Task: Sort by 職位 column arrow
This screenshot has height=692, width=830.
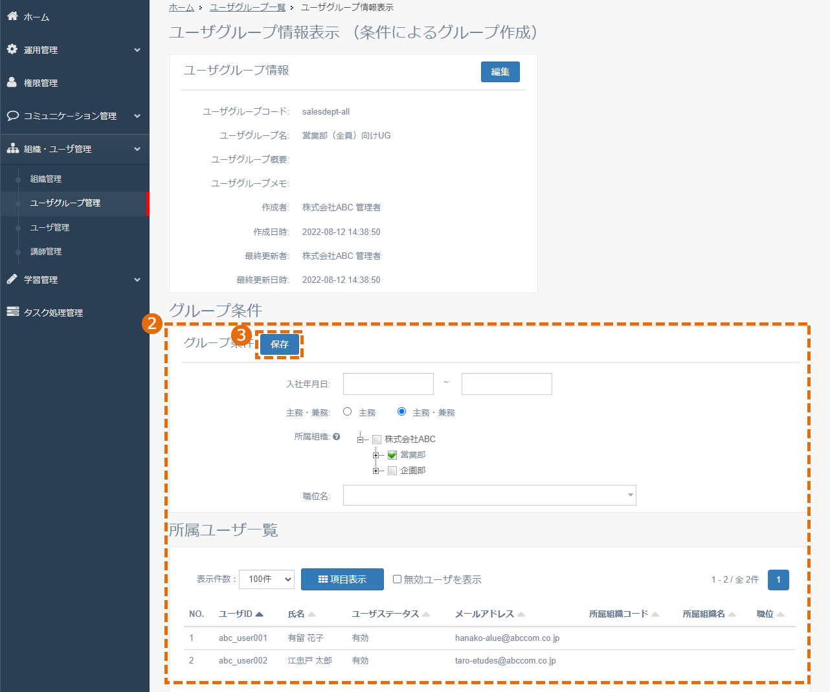Action: pyautogui.click(x=780, y=614)
